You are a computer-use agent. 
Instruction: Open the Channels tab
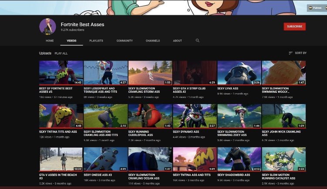[153, 40]
